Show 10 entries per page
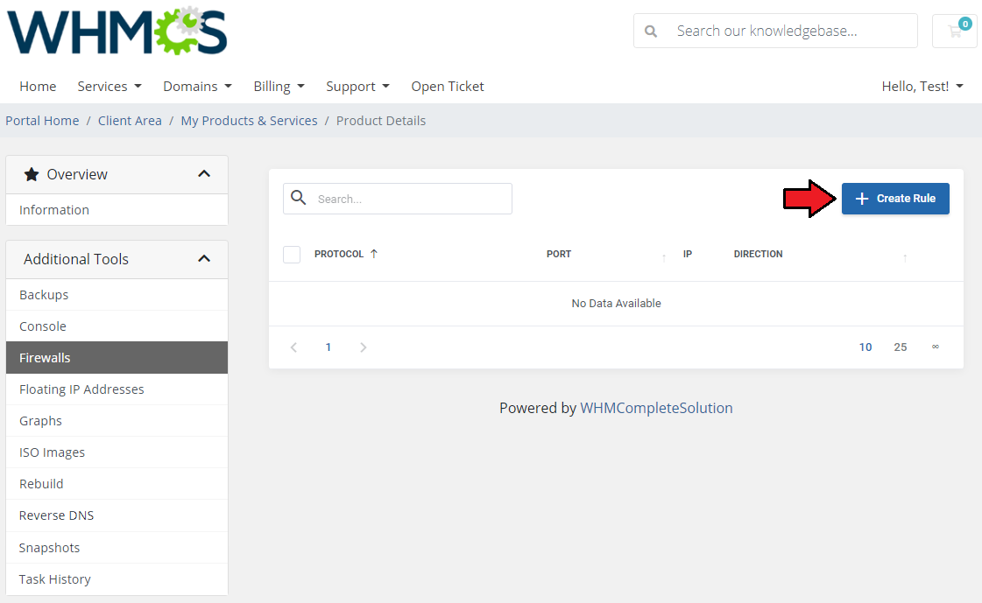Image resolution: width=982 pixels, height=603 pixels. click(865, 347)
